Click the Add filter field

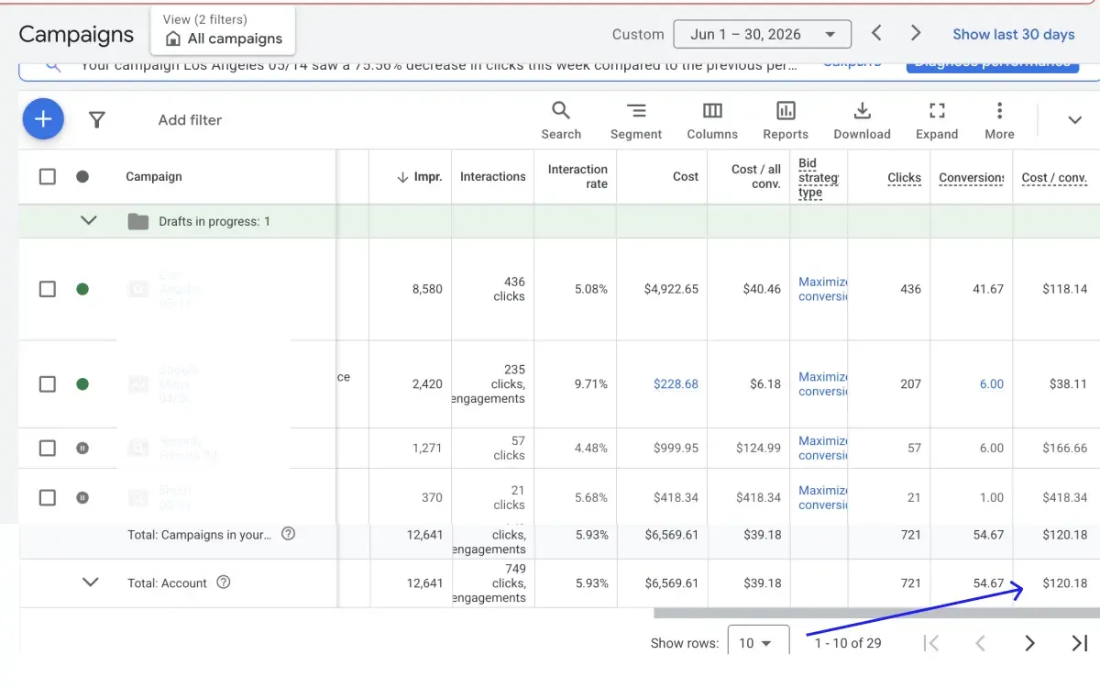(190, 120)
